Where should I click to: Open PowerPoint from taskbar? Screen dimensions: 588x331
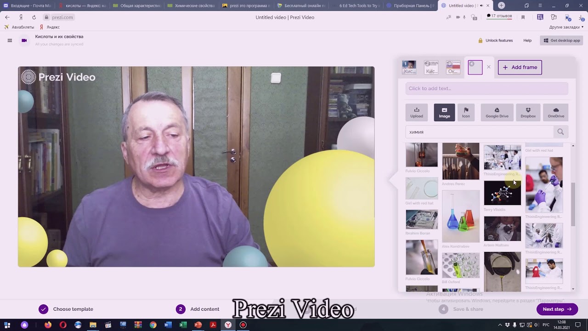(x=198, y=325)
